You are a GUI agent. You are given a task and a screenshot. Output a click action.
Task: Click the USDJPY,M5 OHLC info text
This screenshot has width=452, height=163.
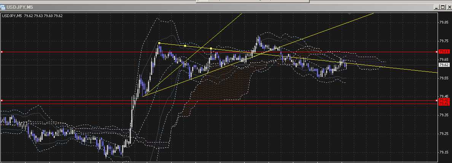tap(33, 16)
